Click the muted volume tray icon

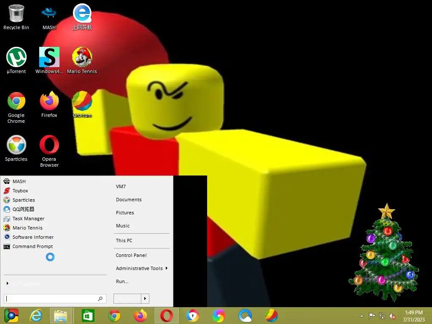392,316
